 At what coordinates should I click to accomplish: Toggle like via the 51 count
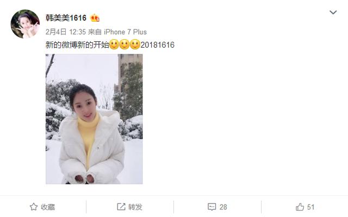[x=310, y=207]
